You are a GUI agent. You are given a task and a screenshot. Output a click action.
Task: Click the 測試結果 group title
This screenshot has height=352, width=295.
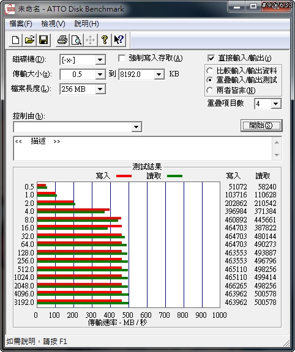pyautogui.click(x=147, y=167)
